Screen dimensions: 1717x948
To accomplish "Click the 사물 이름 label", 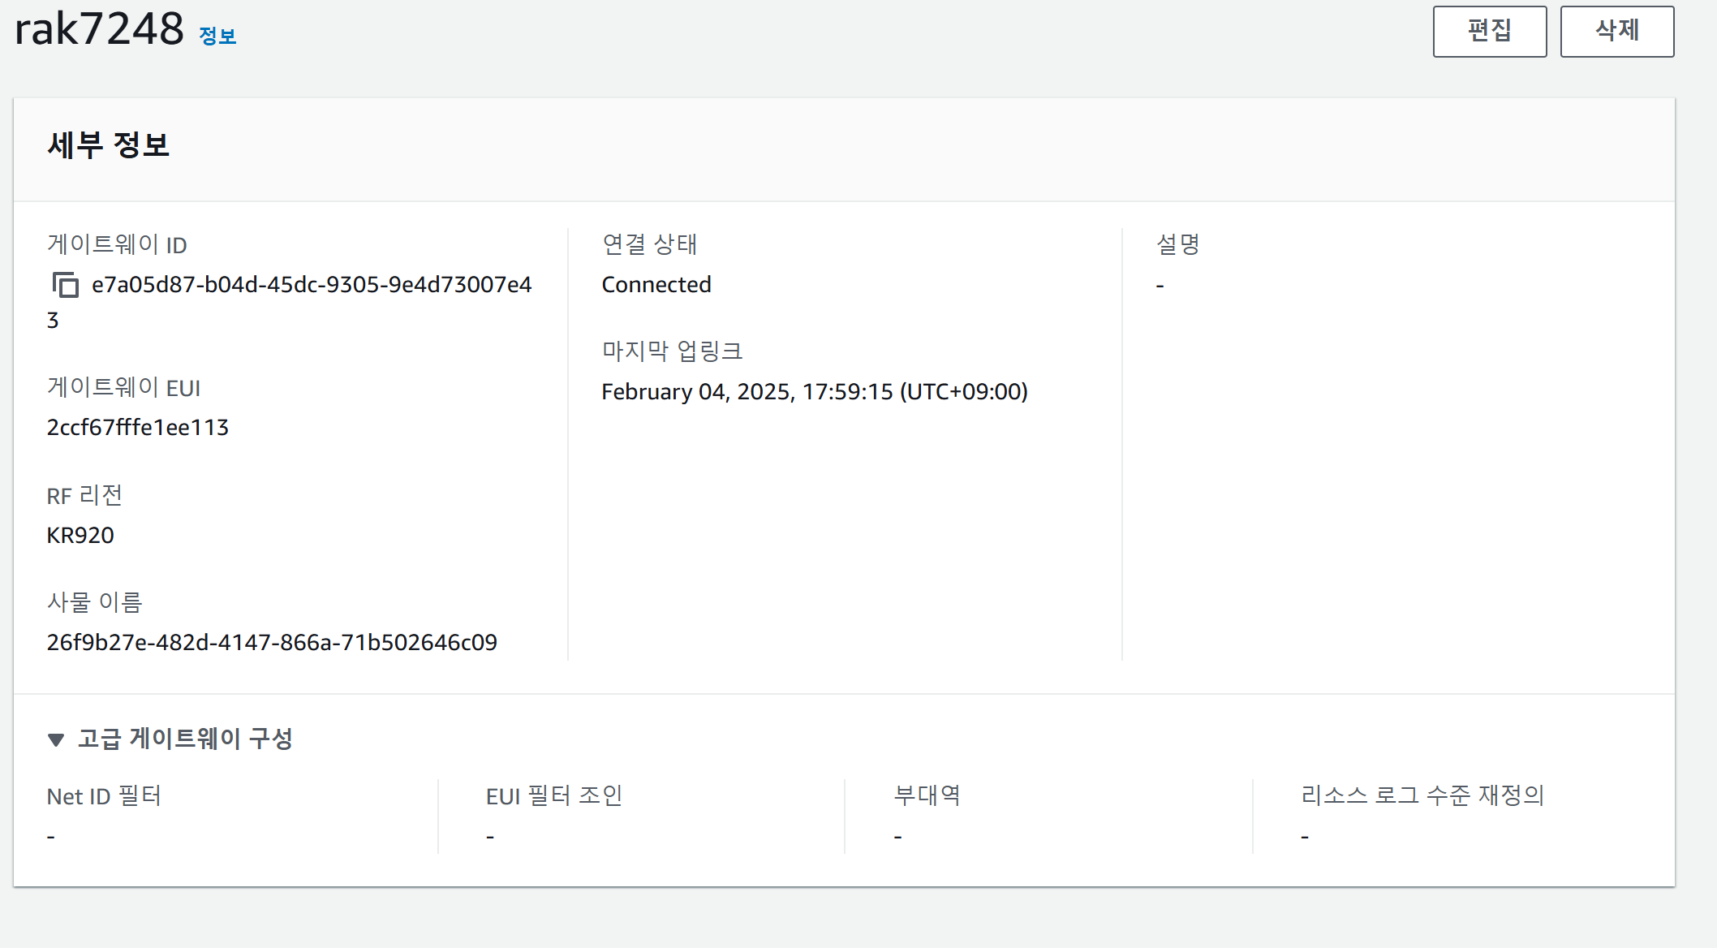I will click(x=95, y=602).
